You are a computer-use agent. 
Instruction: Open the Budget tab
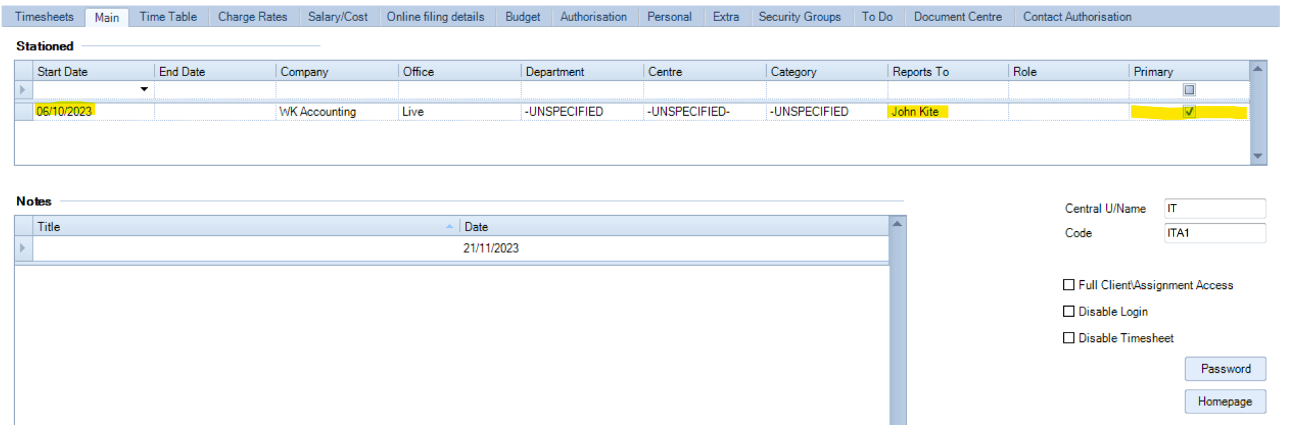[x=523, y=17]
